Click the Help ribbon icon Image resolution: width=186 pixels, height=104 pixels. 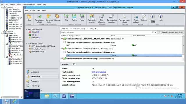coord(161,18)
